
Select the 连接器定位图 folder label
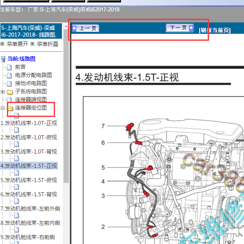[31, 108]
